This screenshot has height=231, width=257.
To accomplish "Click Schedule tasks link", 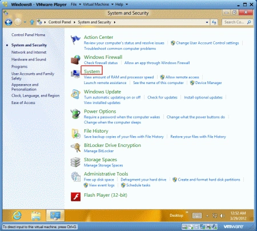I will [138, 185].
